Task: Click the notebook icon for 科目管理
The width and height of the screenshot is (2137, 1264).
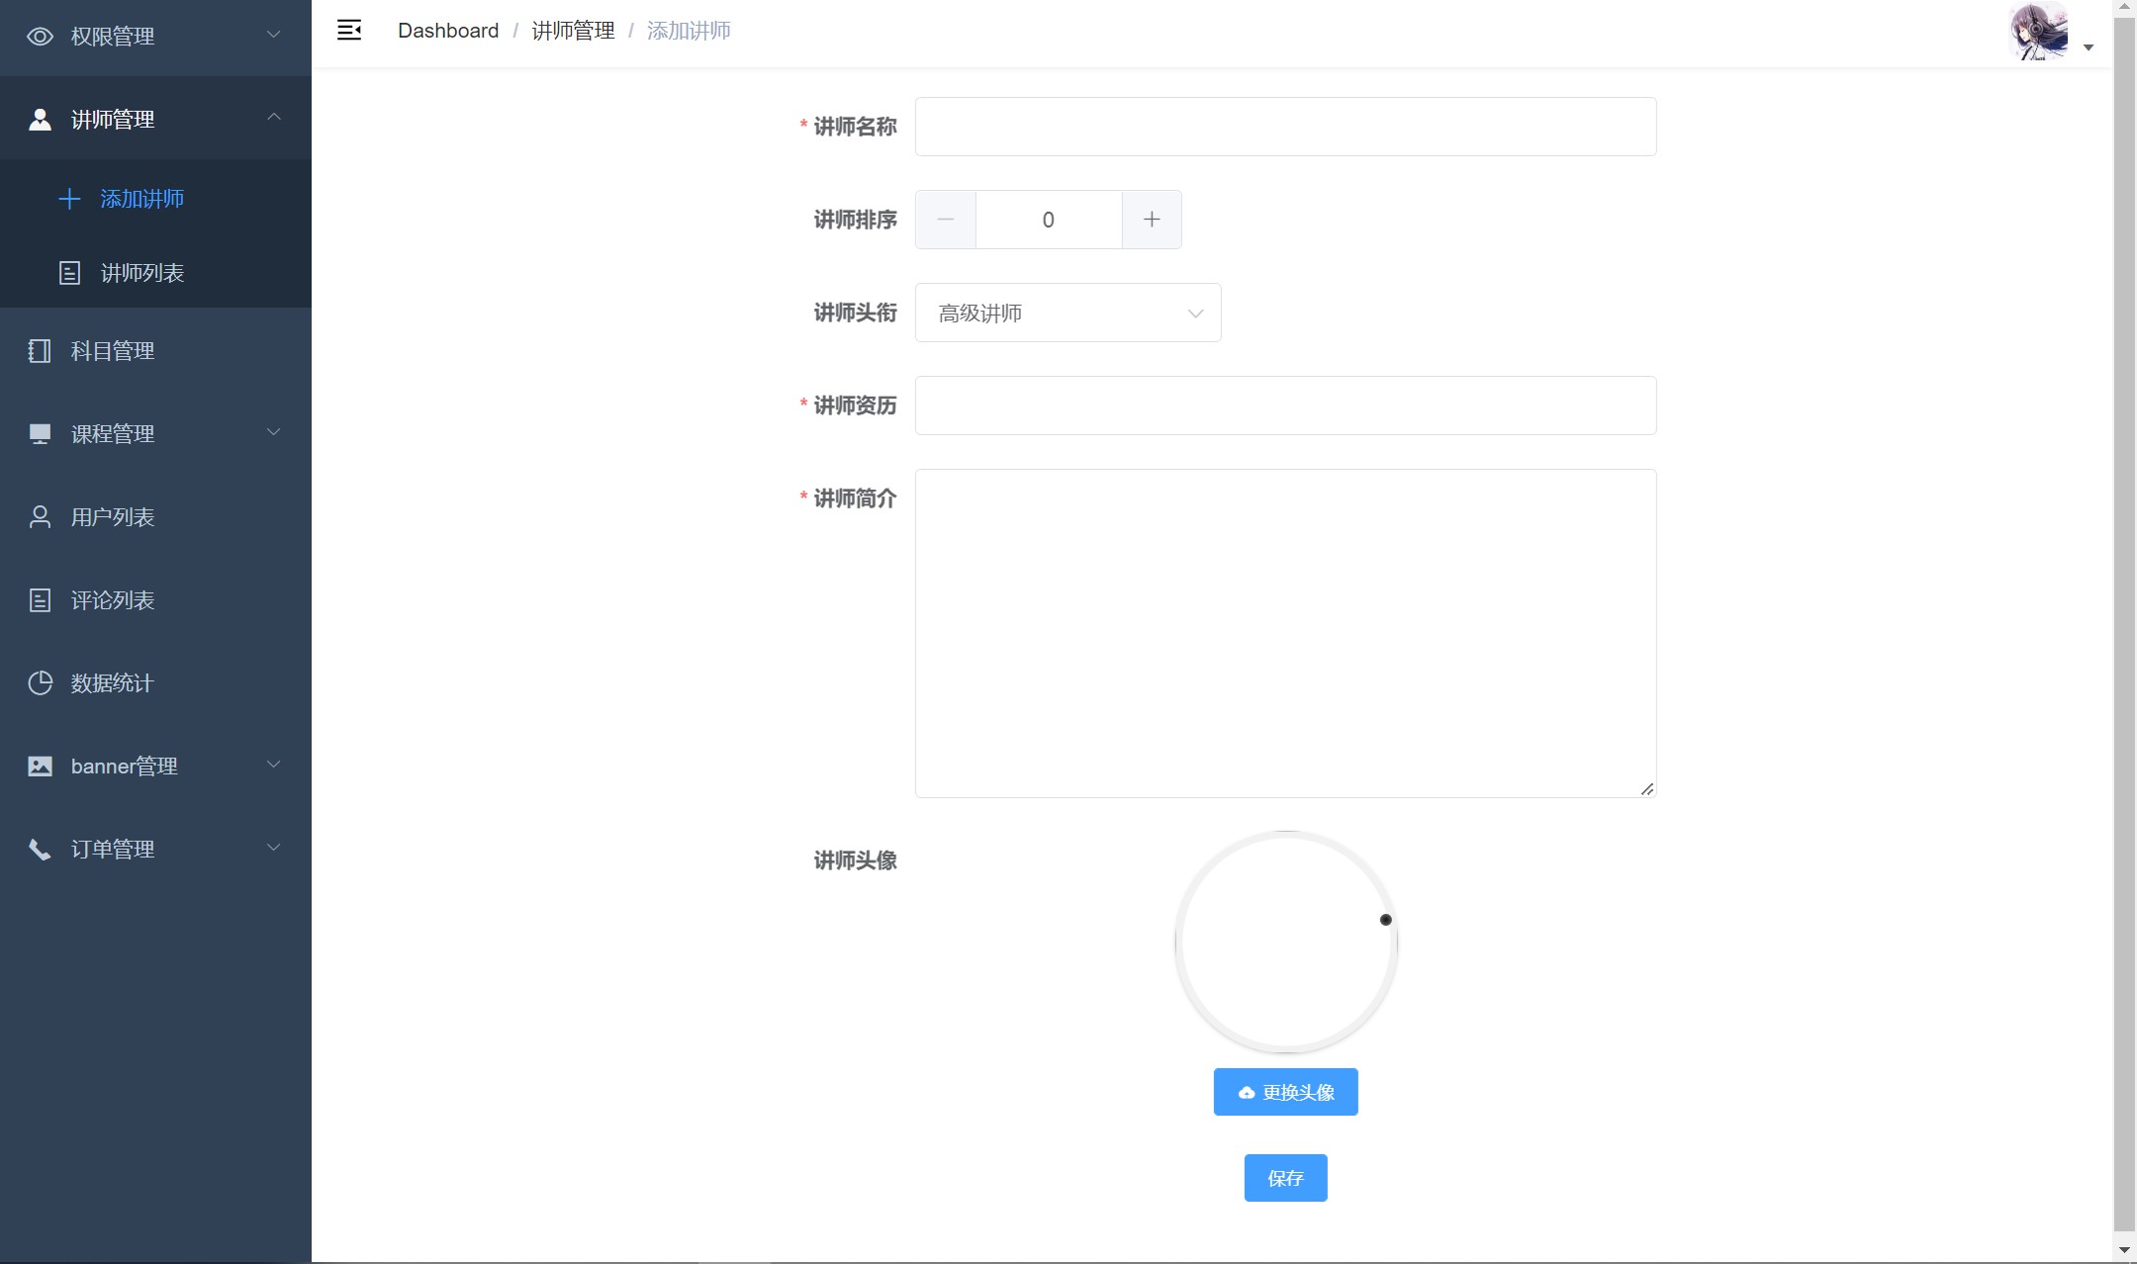Action: click(40, 351)
